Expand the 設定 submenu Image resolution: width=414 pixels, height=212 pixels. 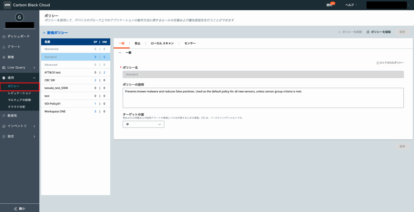(x=34, y=136)
